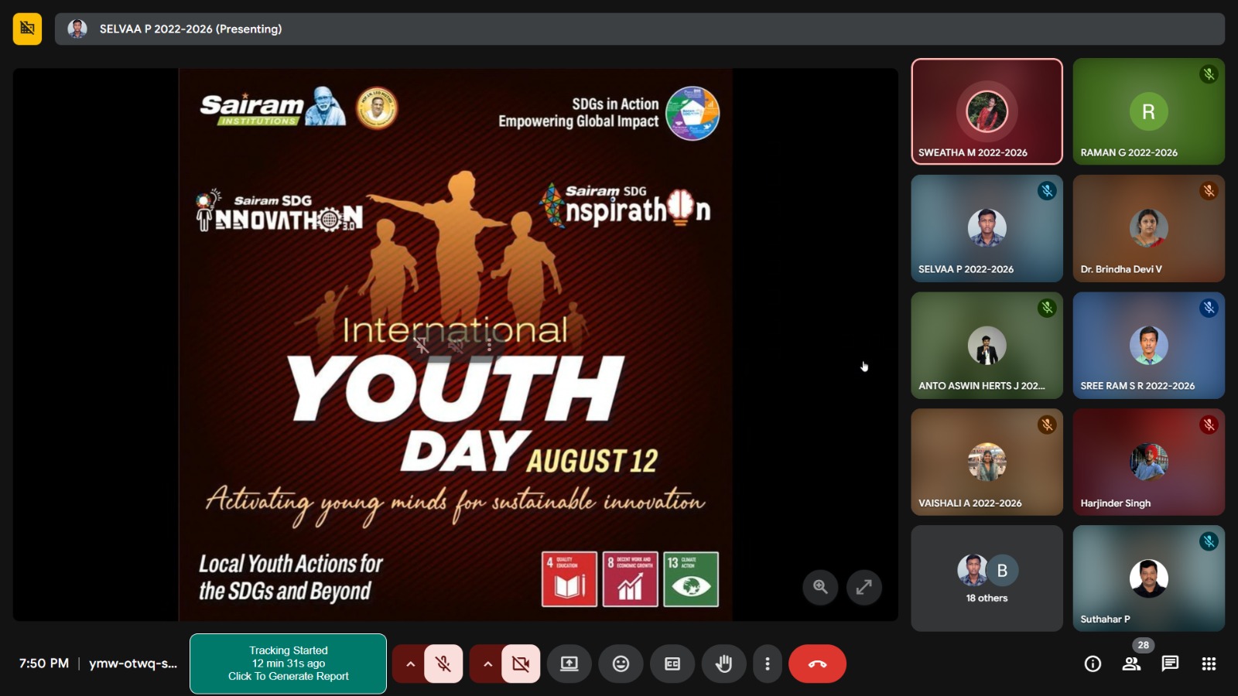Image resolution: width=1238 pixels, height=696 pixels.
Task: Select ANTO ASWIN HERTS J participant tile
Action: pos(987,345)
